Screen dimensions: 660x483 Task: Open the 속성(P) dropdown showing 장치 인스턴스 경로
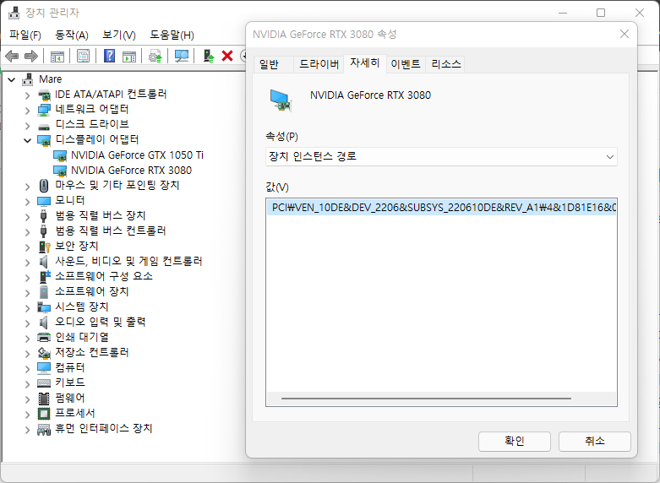tap(441, 156)
